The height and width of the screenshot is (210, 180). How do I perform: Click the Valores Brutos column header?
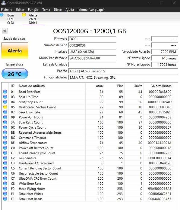[158, 86]
